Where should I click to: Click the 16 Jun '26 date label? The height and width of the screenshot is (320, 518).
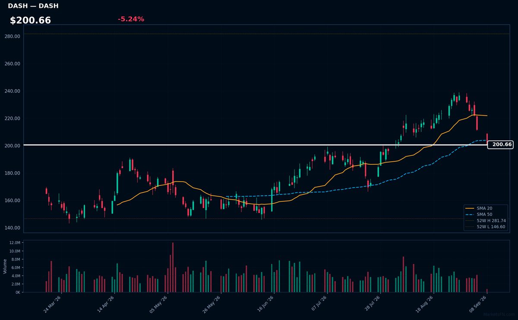click(x=265, y=304)
